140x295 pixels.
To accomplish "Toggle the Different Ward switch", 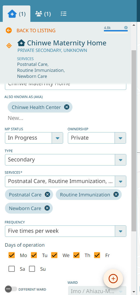I will point(11,289).
